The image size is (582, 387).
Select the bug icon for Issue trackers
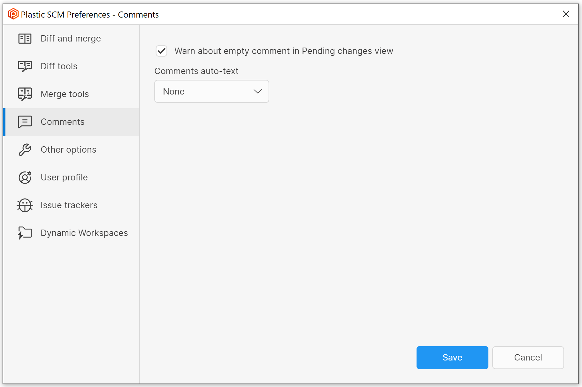pyautogui.click(x=25, y=205)
